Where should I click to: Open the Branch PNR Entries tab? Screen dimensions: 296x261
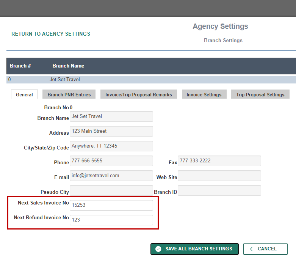click(69, 94)
